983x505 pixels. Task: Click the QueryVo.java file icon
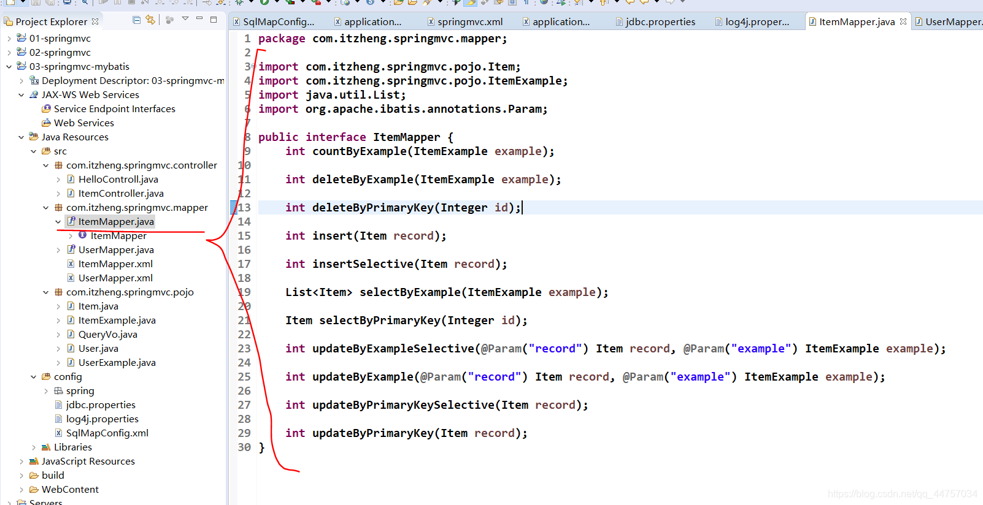pos(71,334)
